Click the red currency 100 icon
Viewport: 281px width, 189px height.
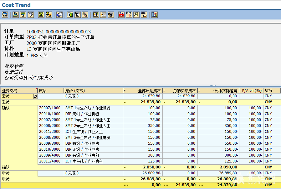121,15
